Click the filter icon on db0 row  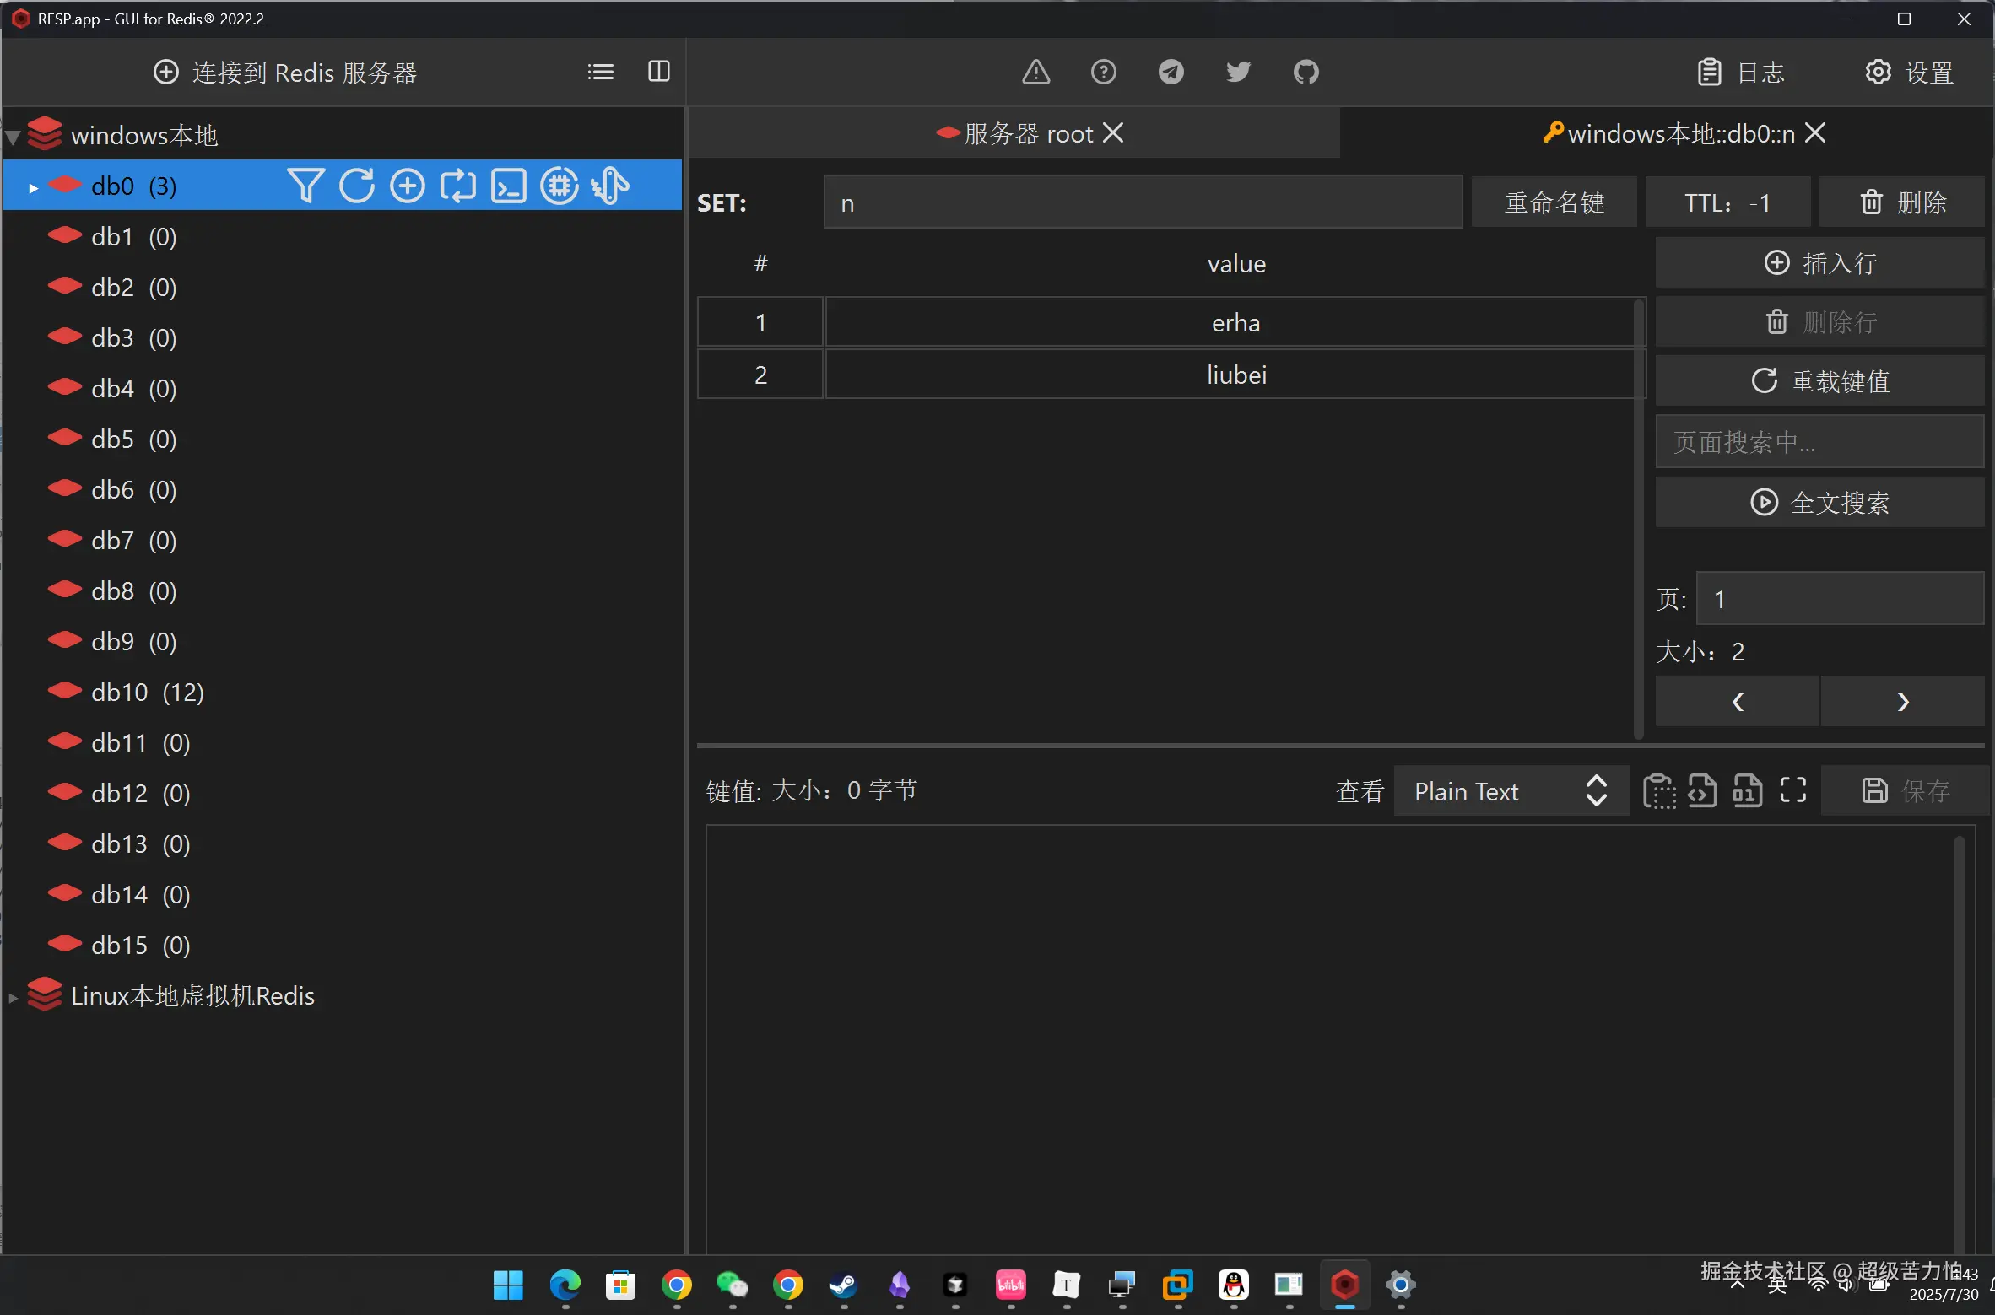pos(305,186)
